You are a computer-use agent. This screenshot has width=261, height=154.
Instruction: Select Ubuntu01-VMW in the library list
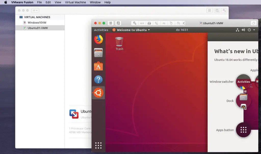[x=40, y=28]
